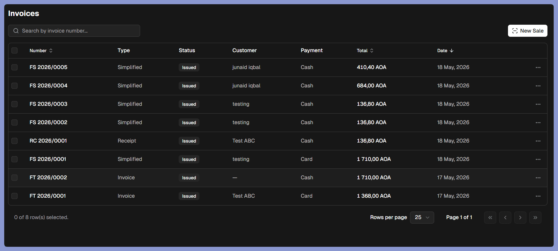Image resolution: width=558 pixels, height=251 pixels.
Task: Go to next page of invoices
Action: point(520,218)
